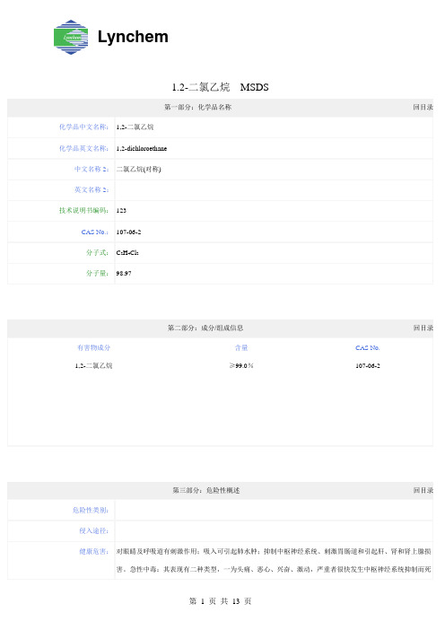Select CAS value 107-06-2 in section one

pos(128,232)
